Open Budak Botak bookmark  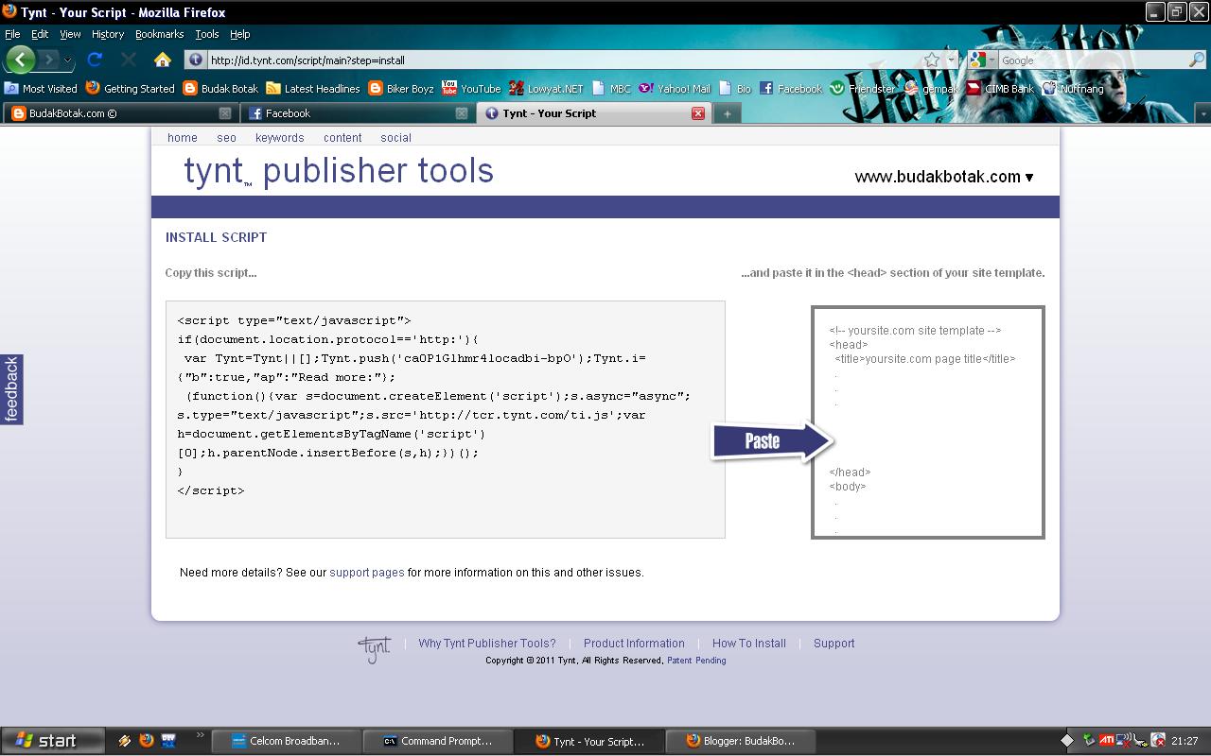pyautogui.click(x=220, y=89)
